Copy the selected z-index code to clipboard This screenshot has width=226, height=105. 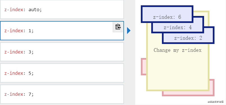pos(118,27)
